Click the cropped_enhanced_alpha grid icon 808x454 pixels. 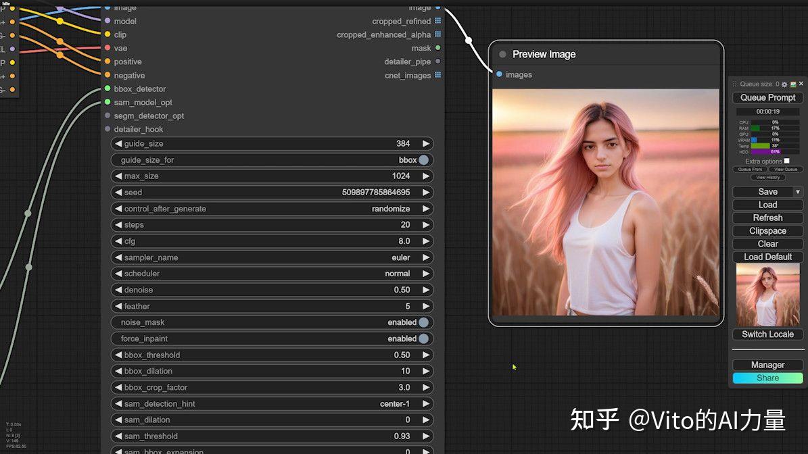[437, 34]
